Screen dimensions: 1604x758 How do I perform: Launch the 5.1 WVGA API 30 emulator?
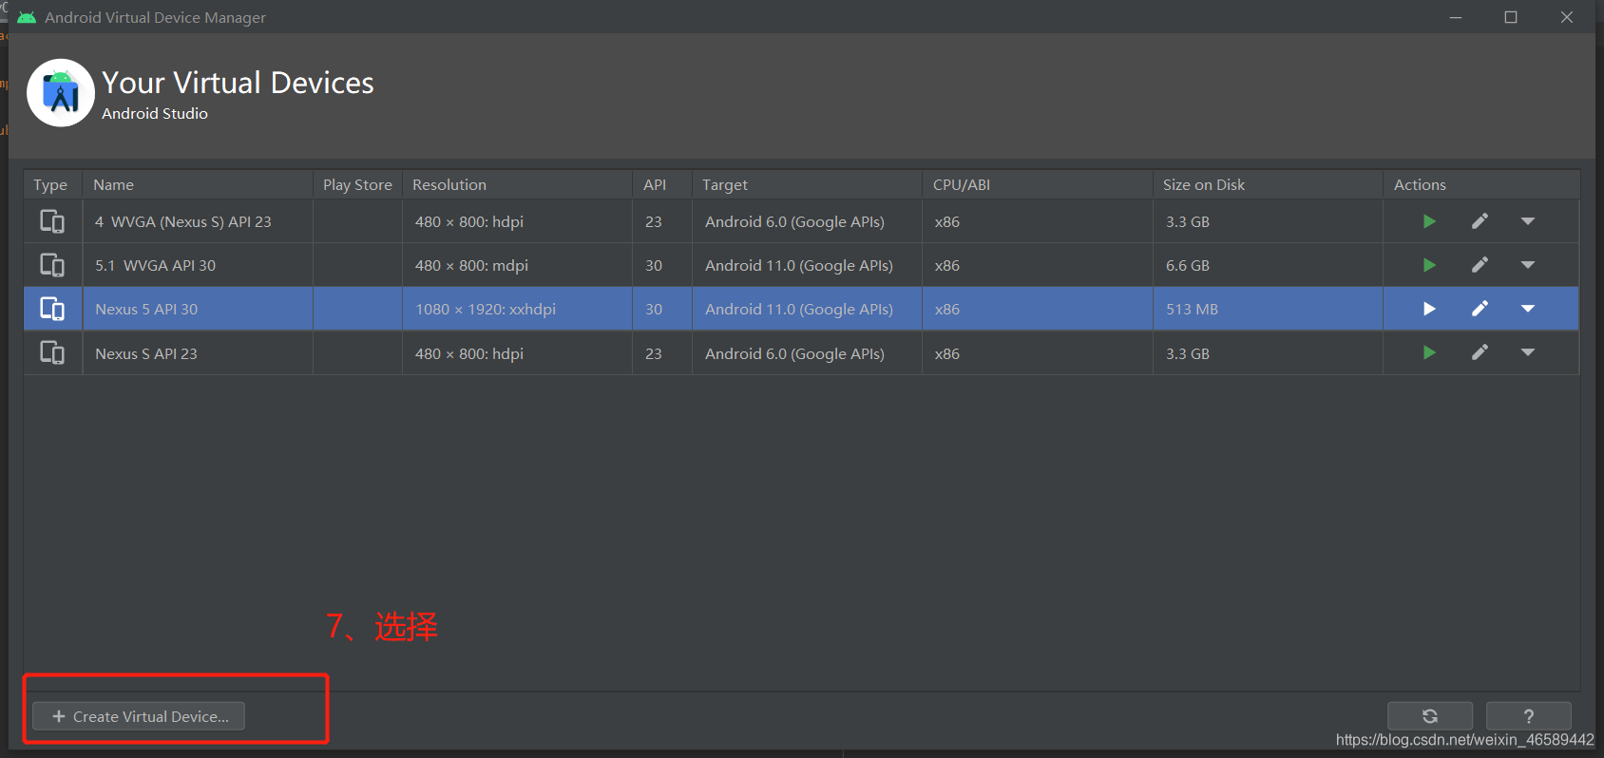pyautogui.click(x=1429, y=265)
